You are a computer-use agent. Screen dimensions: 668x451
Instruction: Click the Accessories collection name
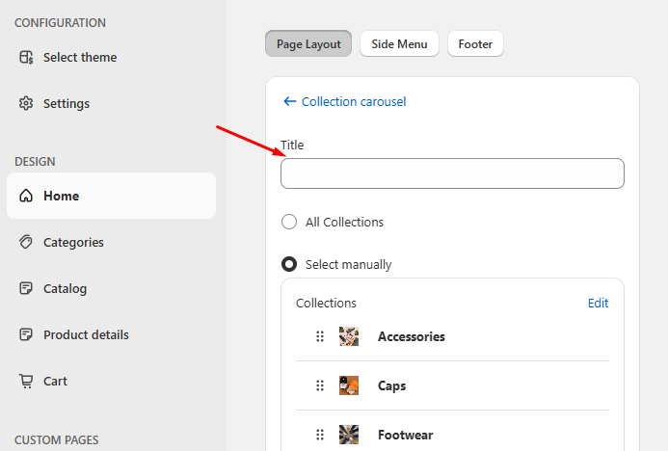point(411,336)
